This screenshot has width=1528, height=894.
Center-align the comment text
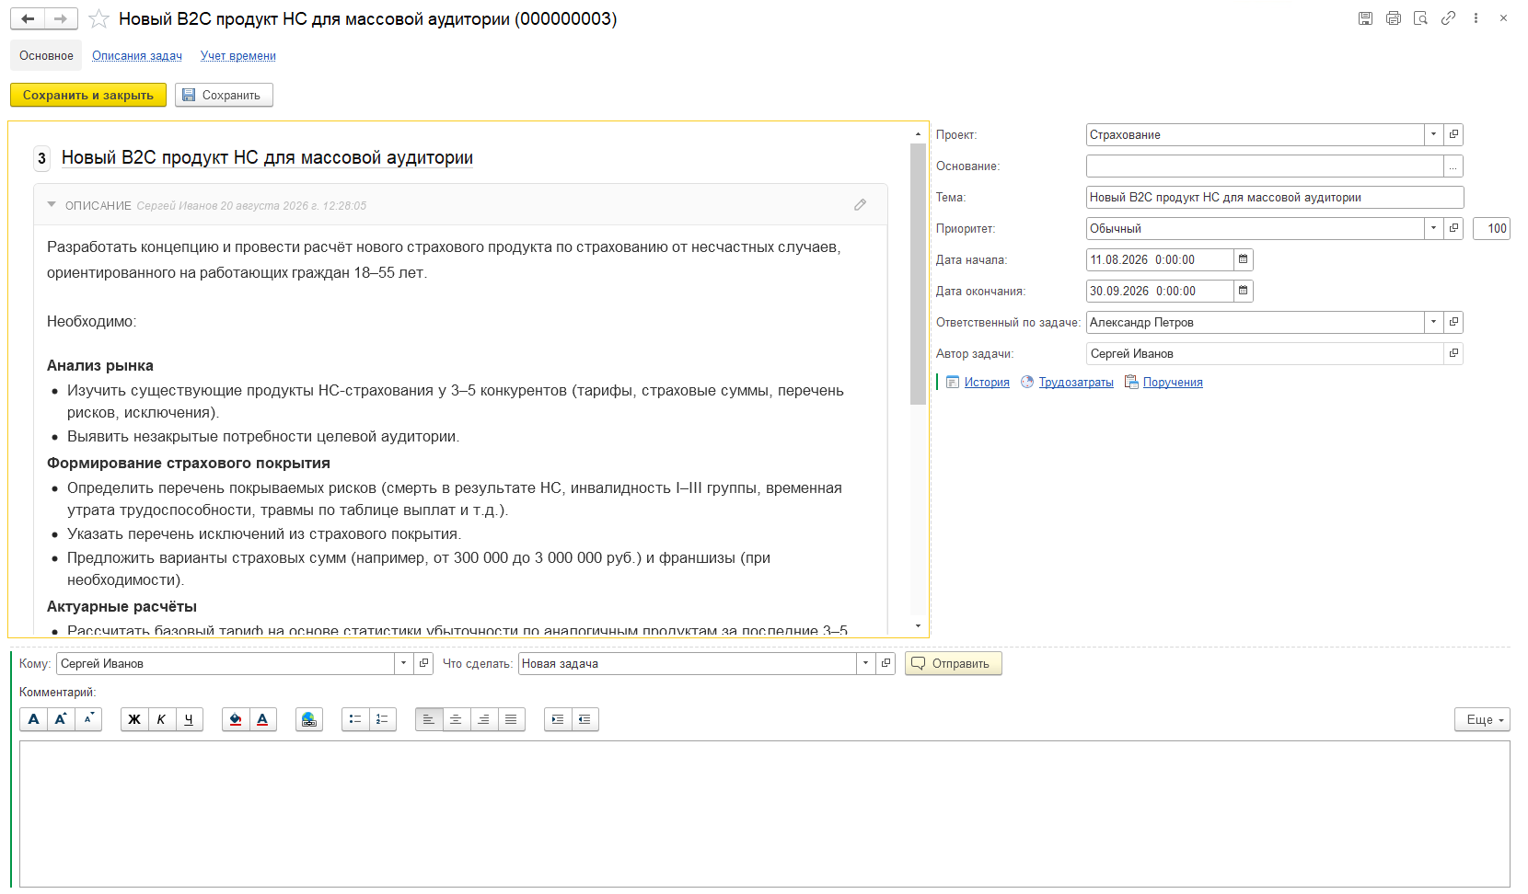[x=457, y=719]
